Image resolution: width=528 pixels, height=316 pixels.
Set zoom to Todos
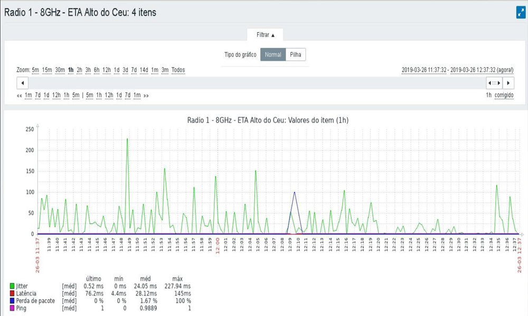tap(178, 70)
